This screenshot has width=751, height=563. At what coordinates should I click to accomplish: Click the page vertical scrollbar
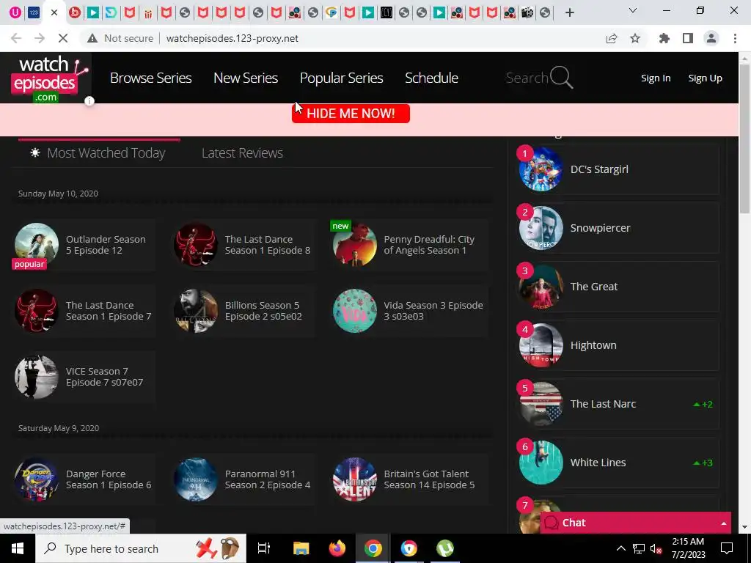745,139
